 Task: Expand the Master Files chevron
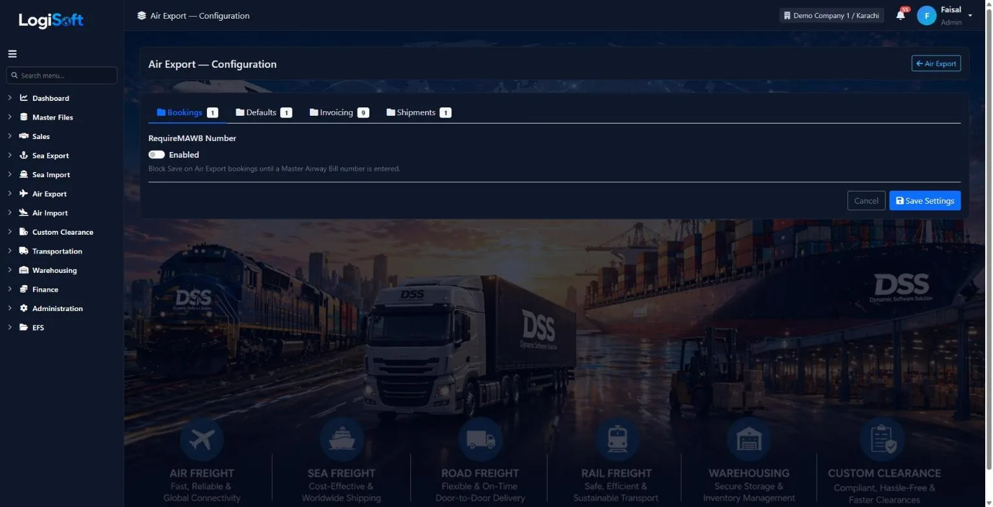pos(10,117)
